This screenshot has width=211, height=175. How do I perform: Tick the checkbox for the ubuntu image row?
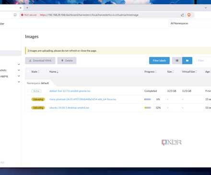[x=28, y=108]
